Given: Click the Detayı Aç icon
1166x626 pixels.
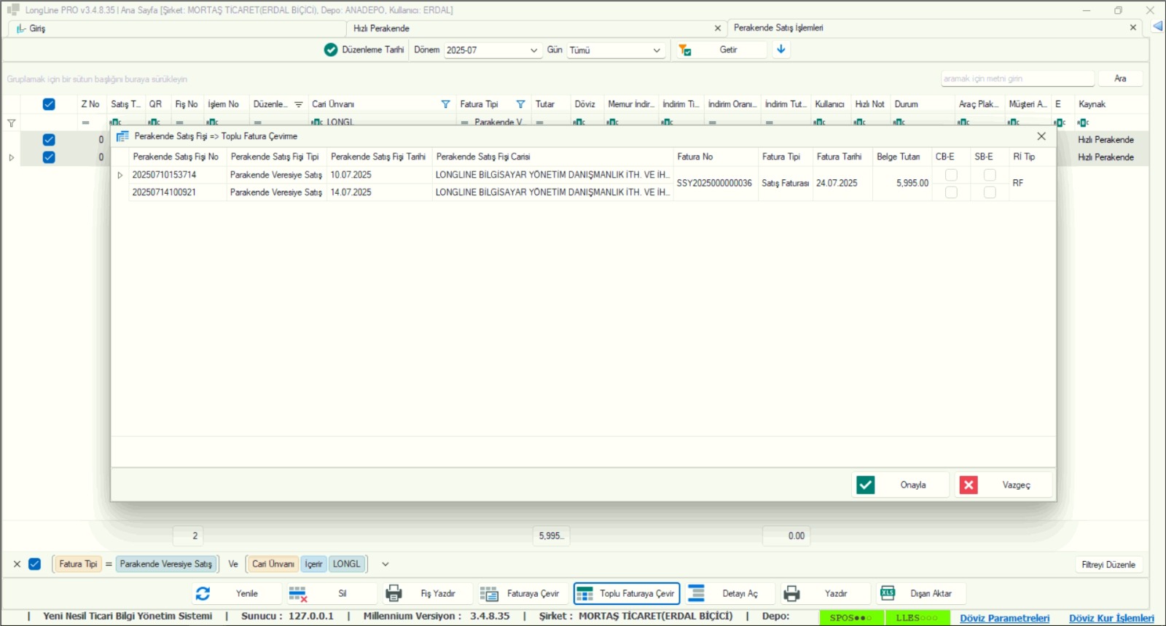Looking at the screenshot, I should (697, 594).
